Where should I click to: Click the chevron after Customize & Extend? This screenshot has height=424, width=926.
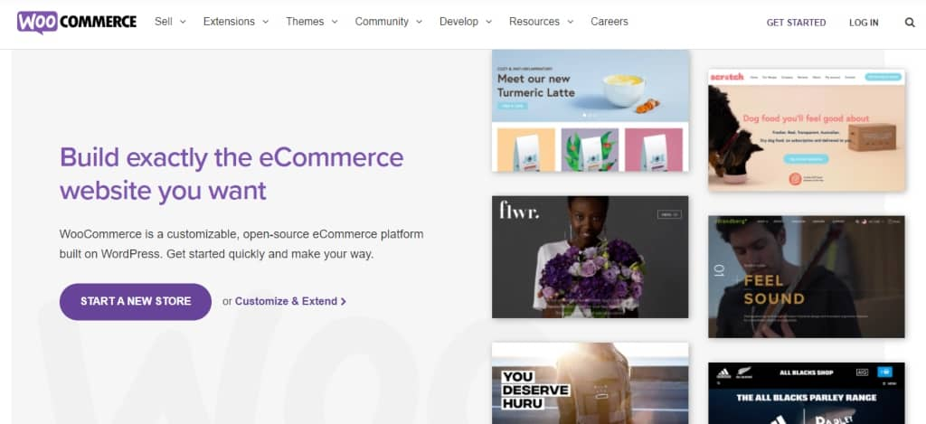(x=343, y=301)
